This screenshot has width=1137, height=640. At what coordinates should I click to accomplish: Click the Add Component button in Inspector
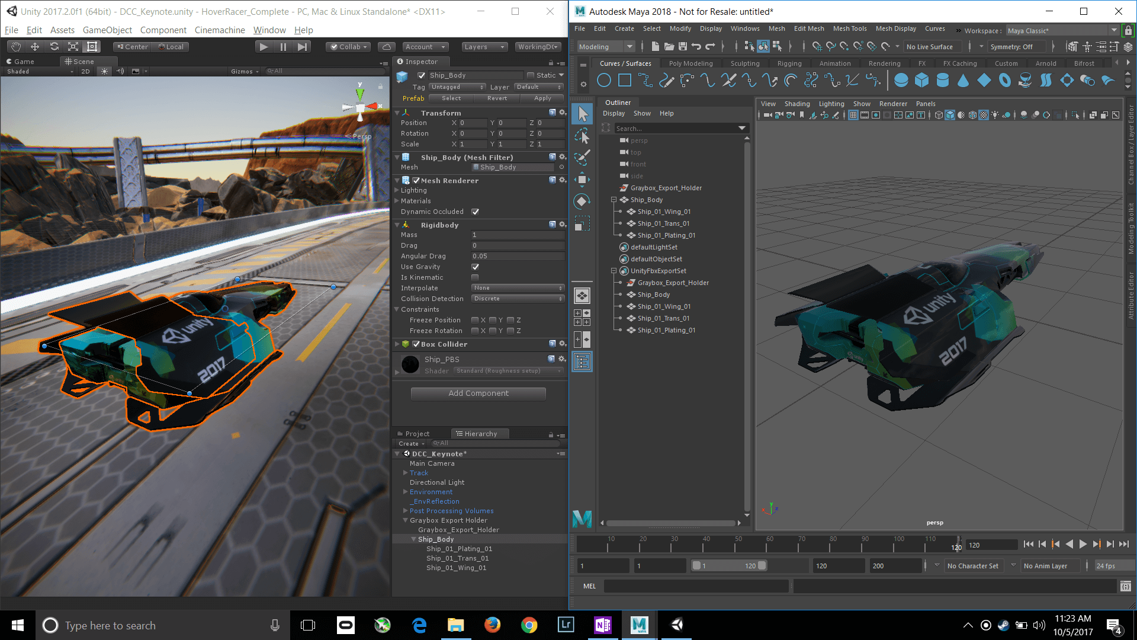(x=478, y=393)
